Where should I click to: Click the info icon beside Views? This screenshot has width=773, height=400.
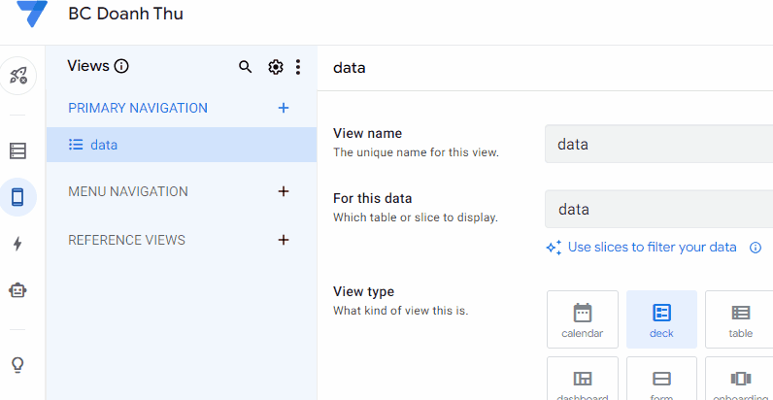pyautogui.click(x=121, y=66)
